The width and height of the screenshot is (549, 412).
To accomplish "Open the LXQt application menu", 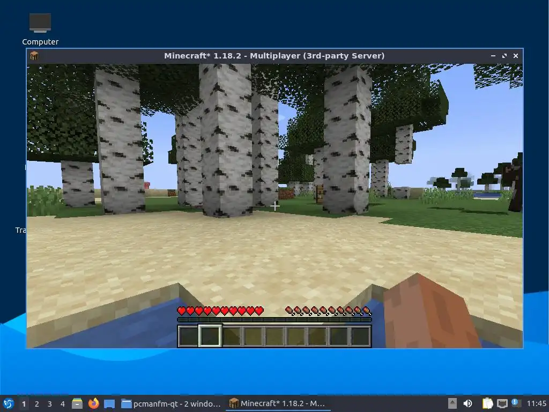I will 9,403.
